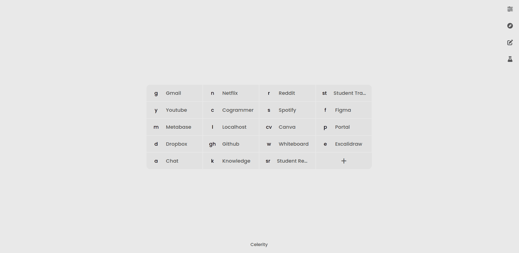Open the Figma shortcut
Image resolution: width=519 pixels, height=253 pixels.
pos(343,110)
